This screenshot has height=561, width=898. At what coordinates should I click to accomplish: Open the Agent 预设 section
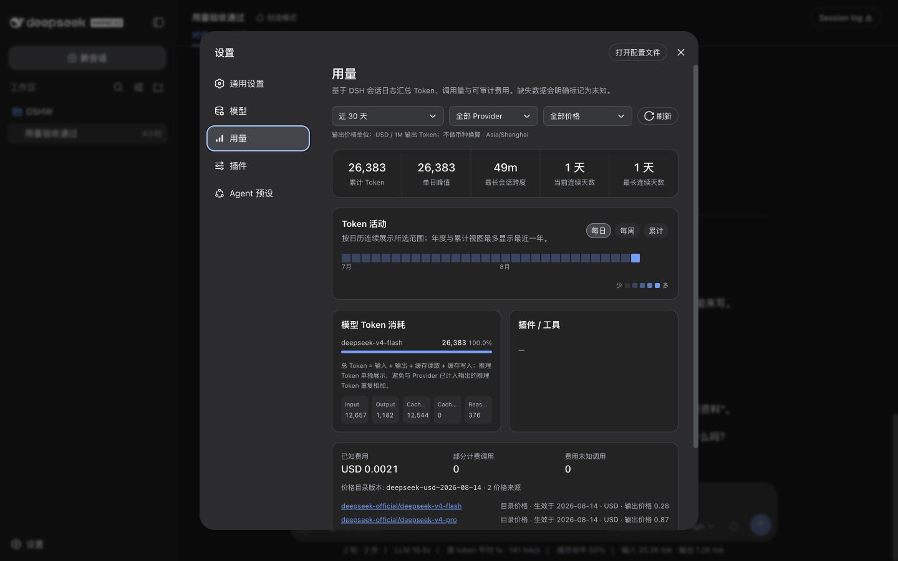click(258, 193)
